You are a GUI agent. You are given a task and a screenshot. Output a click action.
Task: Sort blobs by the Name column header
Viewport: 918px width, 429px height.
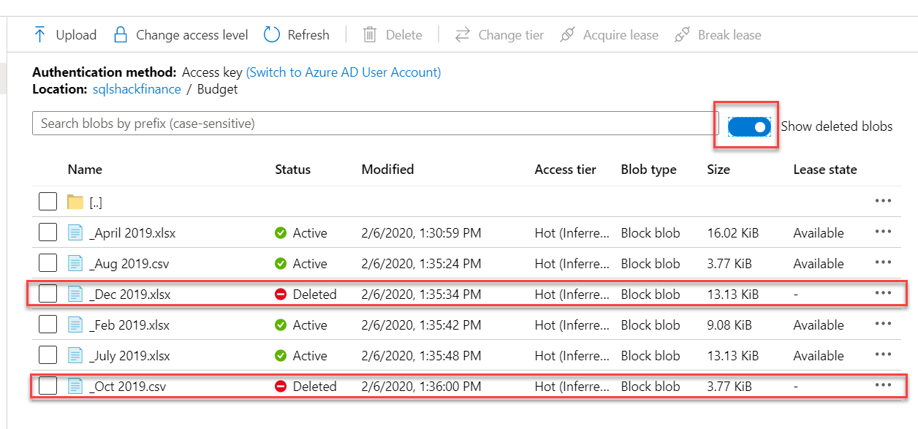(x=85, y=170)
